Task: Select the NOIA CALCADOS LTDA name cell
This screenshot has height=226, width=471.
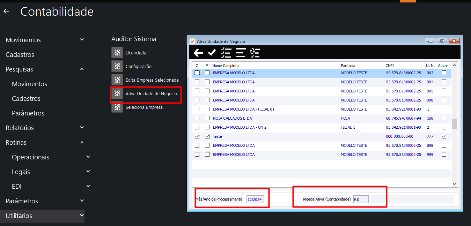Action: coord(232,118)
